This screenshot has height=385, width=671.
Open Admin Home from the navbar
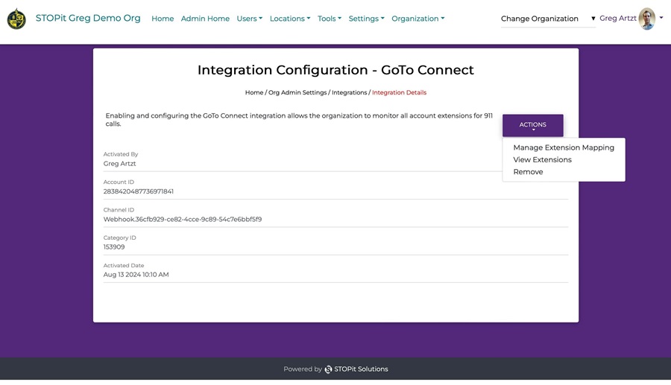click(205, 19)
